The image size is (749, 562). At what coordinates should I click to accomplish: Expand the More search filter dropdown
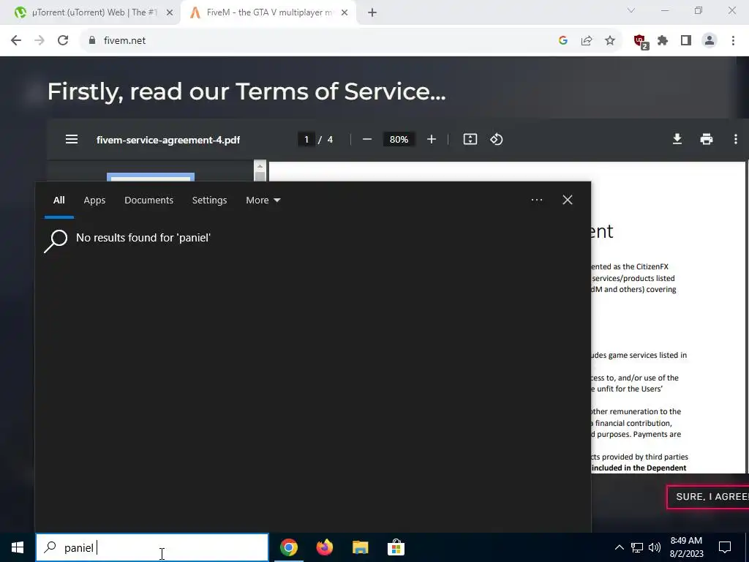click(263, 201)
